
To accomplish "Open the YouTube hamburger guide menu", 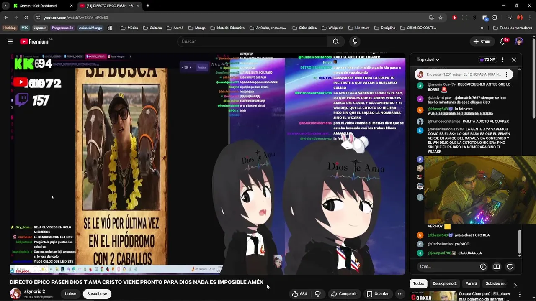I will pyautogui.click(x=10, y=41).
